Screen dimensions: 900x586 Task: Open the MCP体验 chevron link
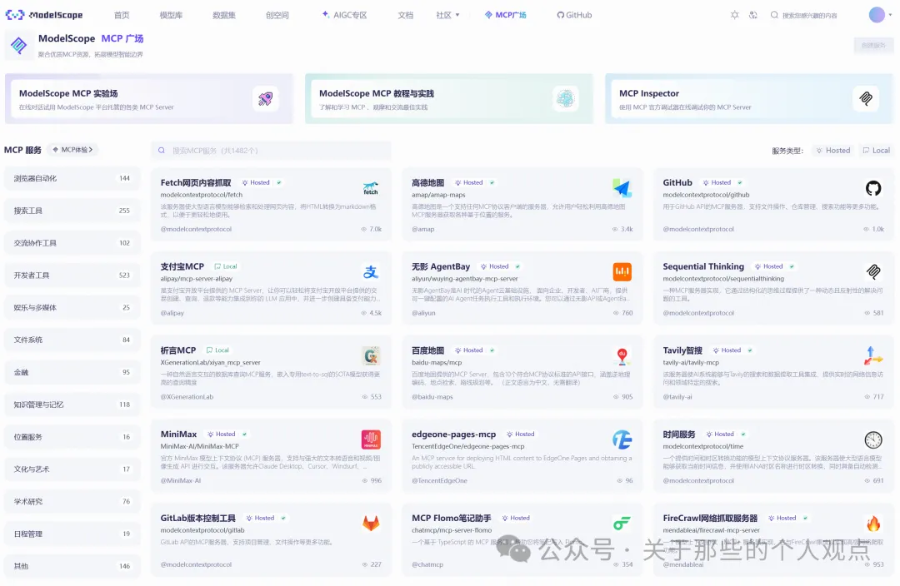tap(72, 150)
